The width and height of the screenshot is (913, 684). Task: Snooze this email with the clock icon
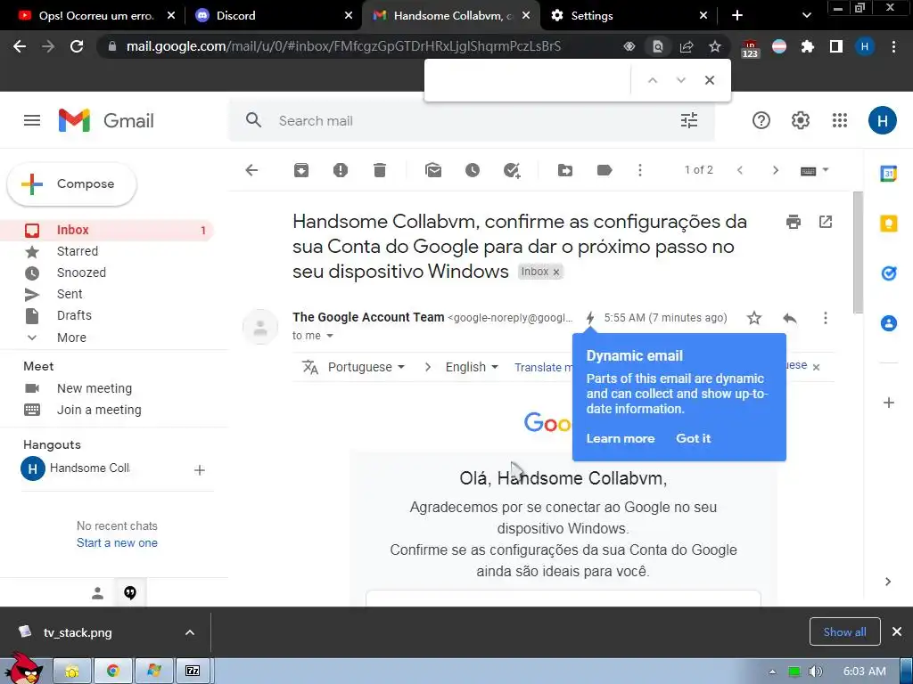[x=473, y=170]
